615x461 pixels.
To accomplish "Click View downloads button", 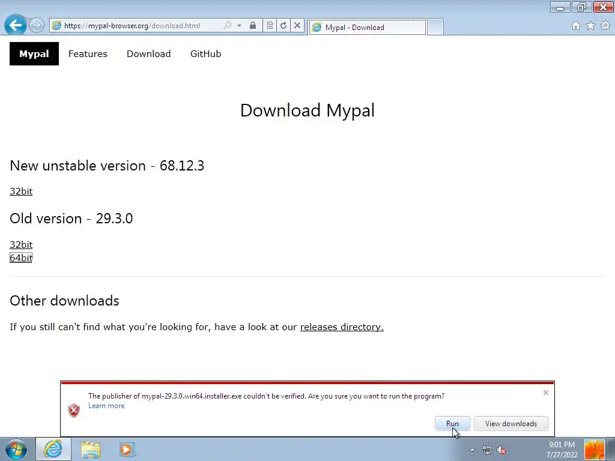I will [510, 423].
